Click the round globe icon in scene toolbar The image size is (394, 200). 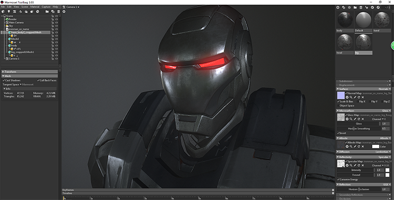pyautogui.click(x=38, y=12)
